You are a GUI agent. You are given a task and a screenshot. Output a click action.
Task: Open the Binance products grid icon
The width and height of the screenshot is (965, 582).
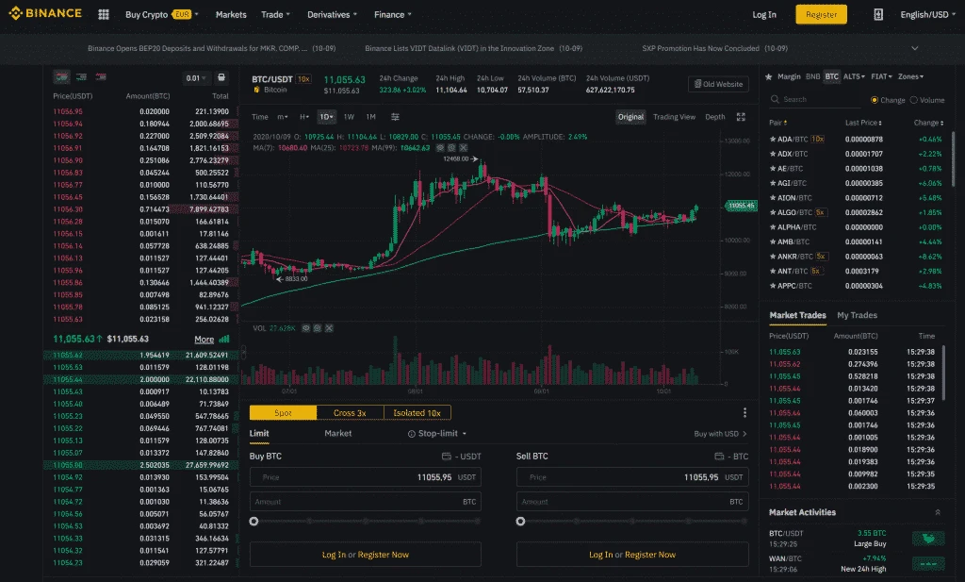click(x=102, y=14)
